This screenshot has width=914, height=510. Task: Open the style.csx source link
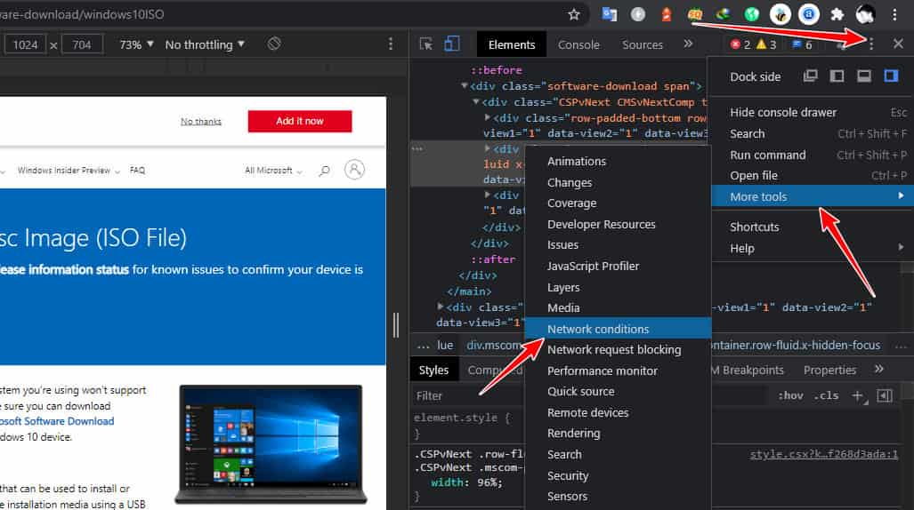(x=823, y=454)
